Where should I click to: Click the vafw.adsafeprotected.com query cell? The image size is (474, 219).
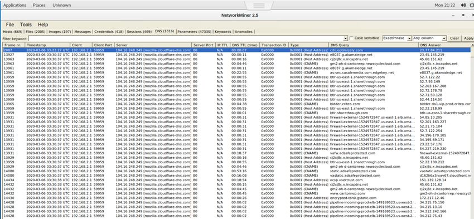point(352,153)
